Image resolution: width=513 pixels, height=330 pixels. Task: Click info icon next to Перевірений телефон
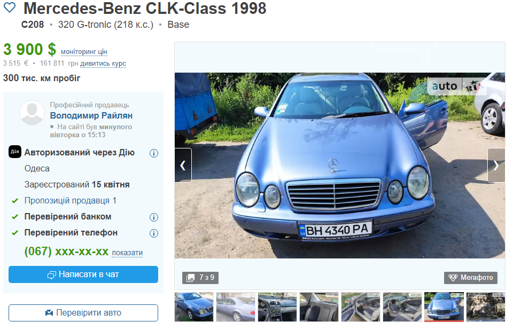click(x=154, y=233)
